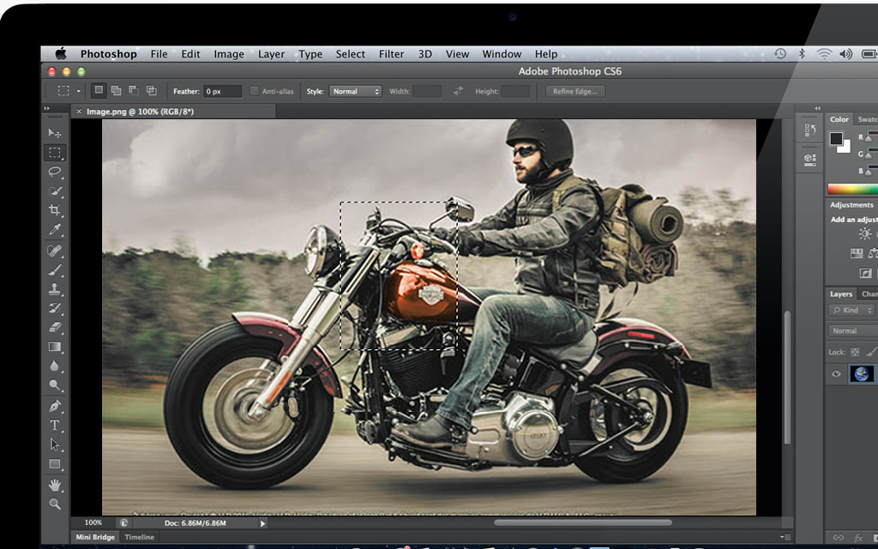Viewport: 878px width, 549px height.
Task: Click the foreground color swatch in Color panel
Action: (x=836, y=138)
